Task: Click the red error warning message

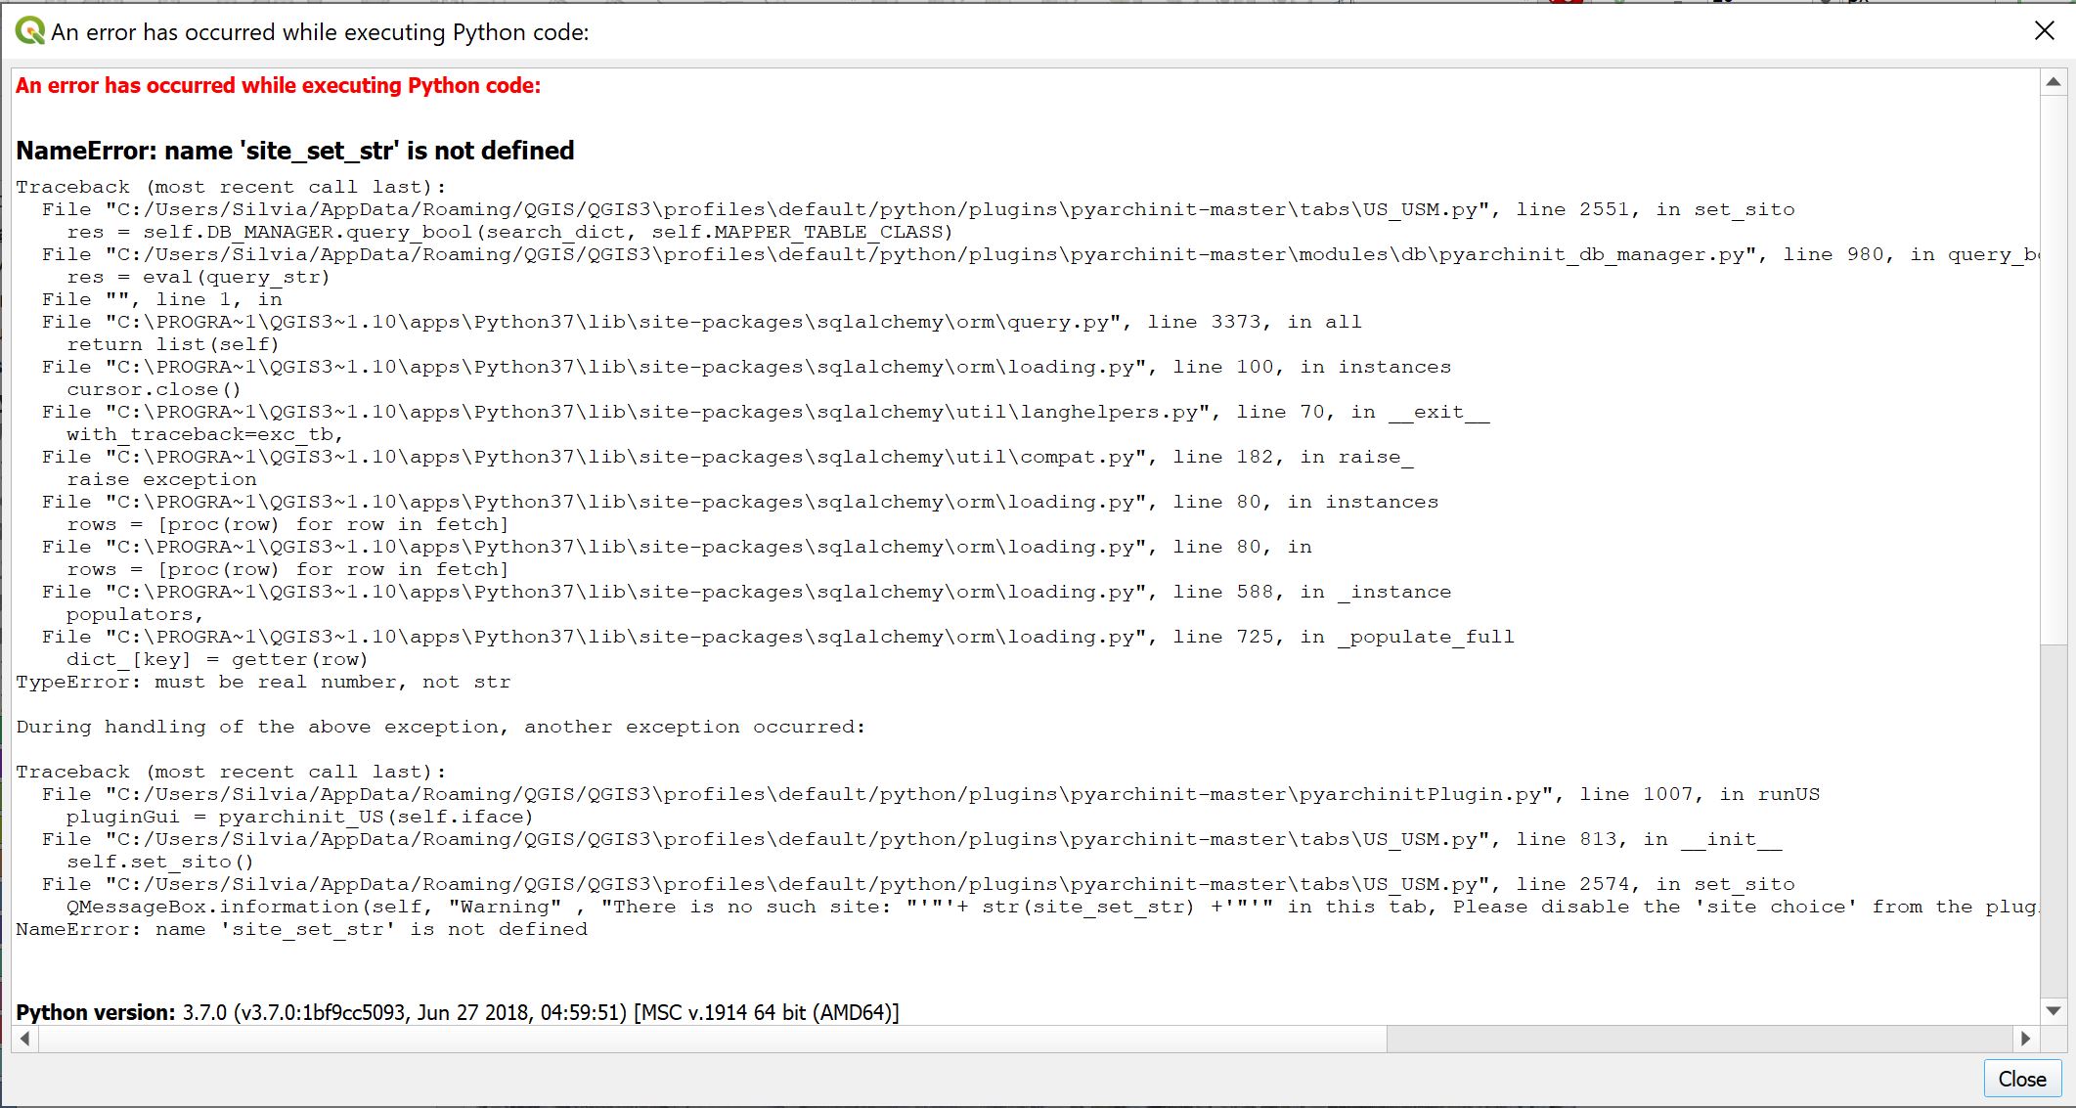Action: (x=277, y=85)
